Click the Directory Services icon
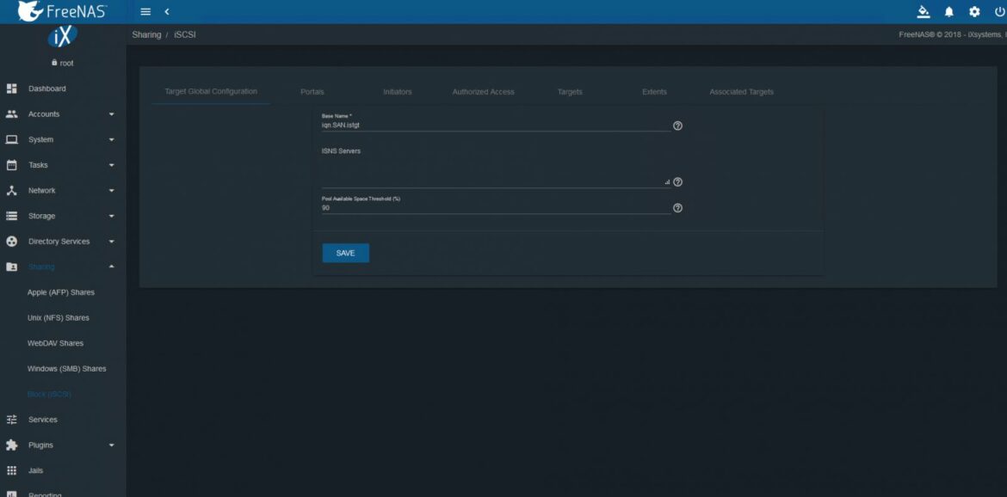Viewport: 1007px width, 497px height. (x=11, y=241)
